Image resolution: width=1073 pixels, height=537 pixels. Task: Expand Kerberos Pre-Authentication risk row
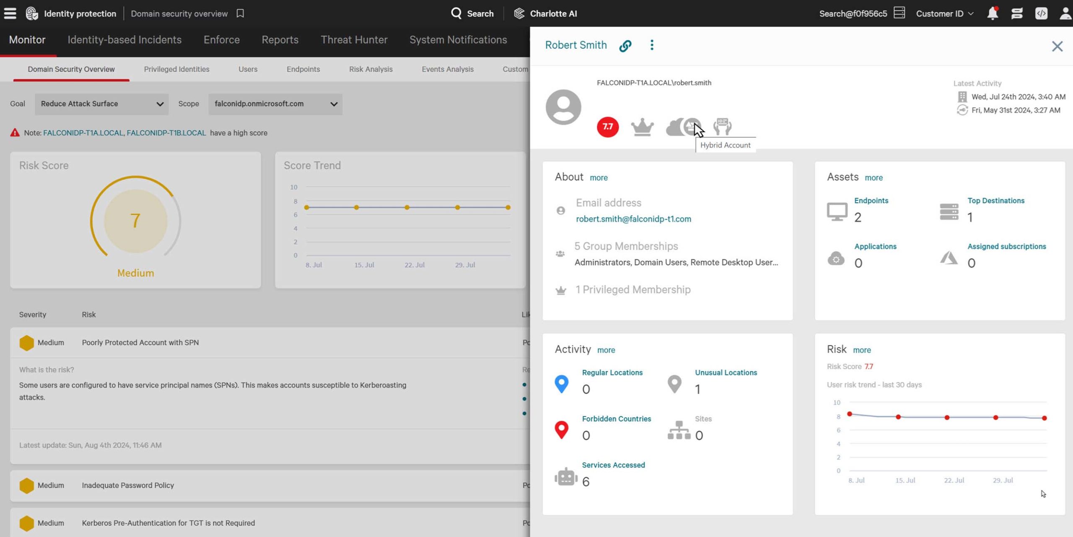click(x=270, y=523)
